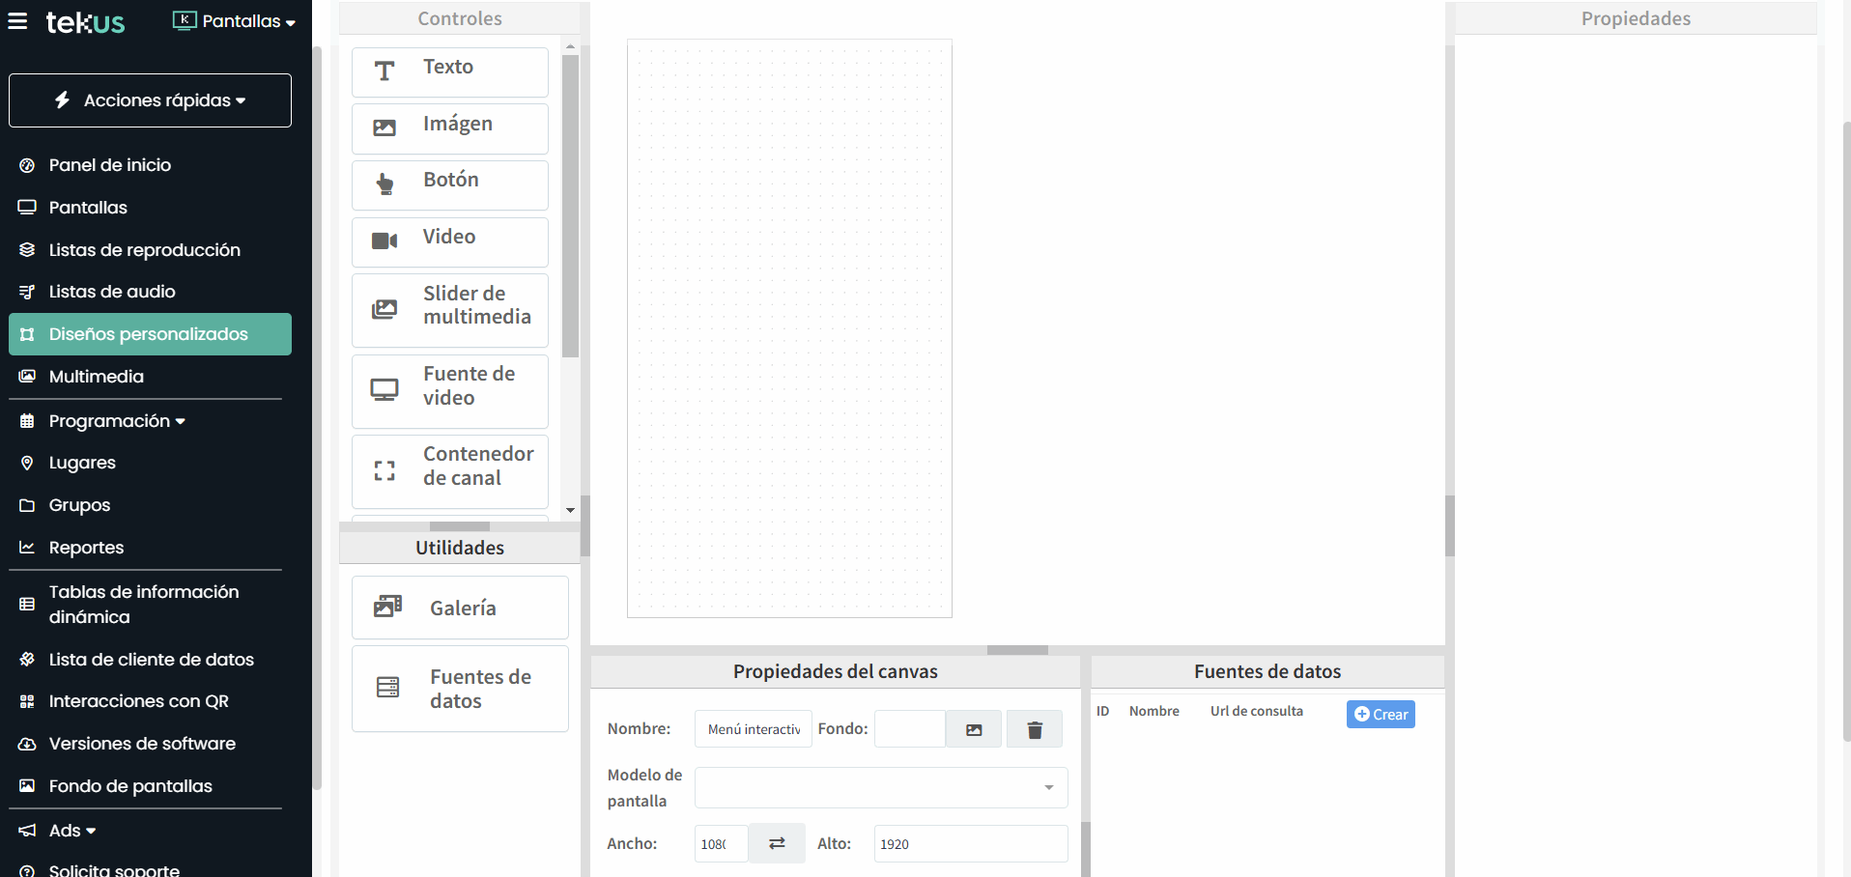Screen dimensions: 1851x877
Task: Open the Galería utility
Action: click(x=460, y=608)
